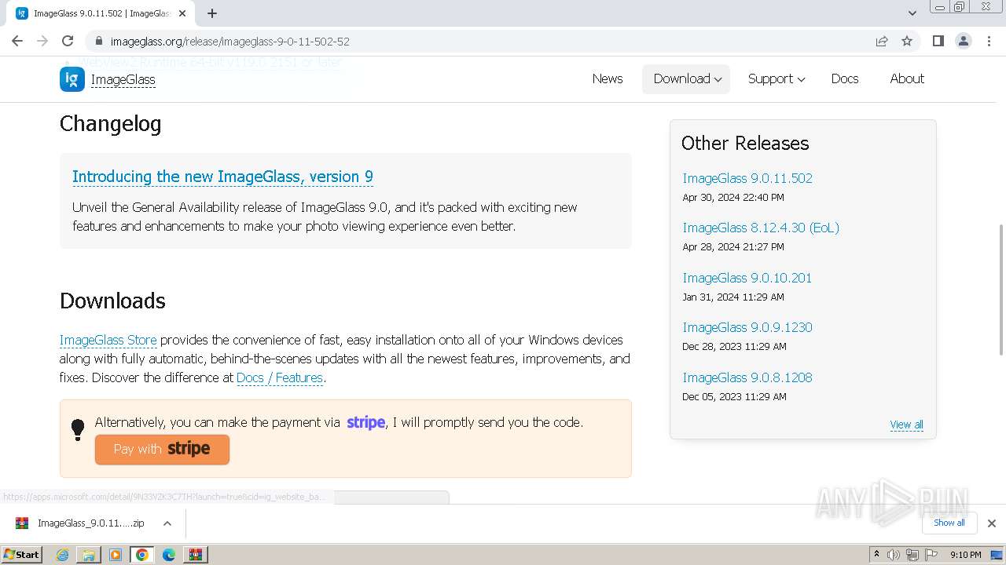Go back using the browser back arrow

tap(17, 41)
